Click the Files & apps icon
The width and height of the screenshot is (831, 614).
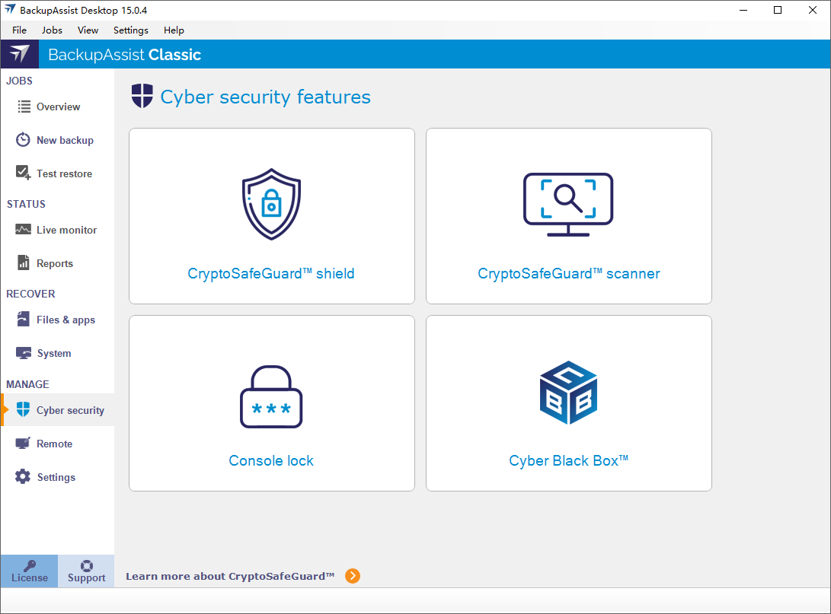coord(24,319)
